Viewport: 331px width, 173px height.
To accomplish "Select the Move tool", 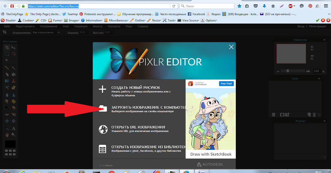I will (14, 48).
